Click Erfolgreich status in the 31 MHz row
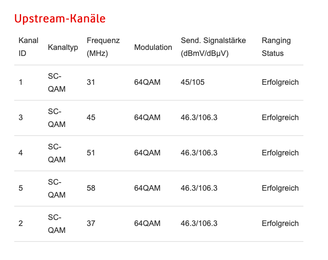Screen dimensions: 328x260 pos(280,82)
